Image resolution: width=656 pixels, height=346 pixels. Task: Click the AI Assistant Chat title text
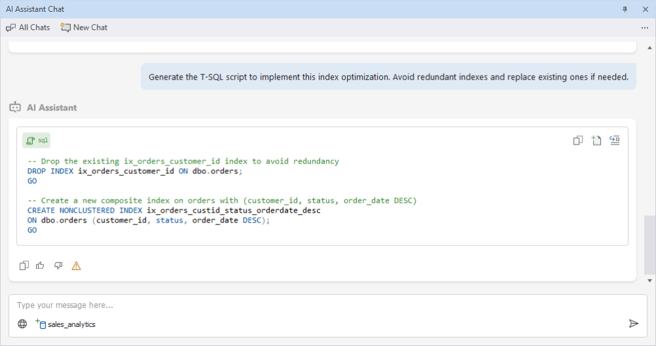coord(35,9)
